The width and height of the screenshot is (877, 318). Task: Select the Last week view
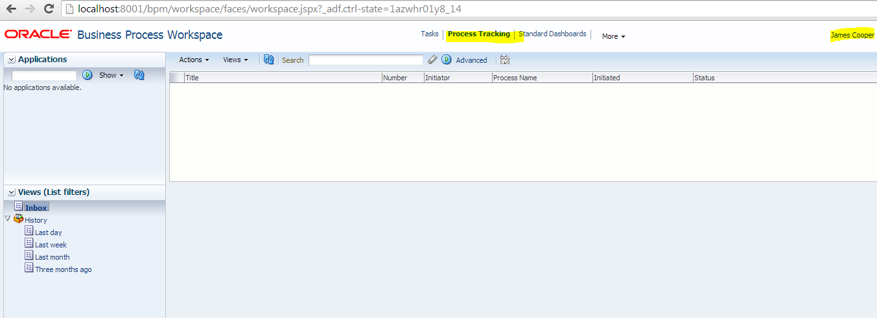[x=51, y=245]
